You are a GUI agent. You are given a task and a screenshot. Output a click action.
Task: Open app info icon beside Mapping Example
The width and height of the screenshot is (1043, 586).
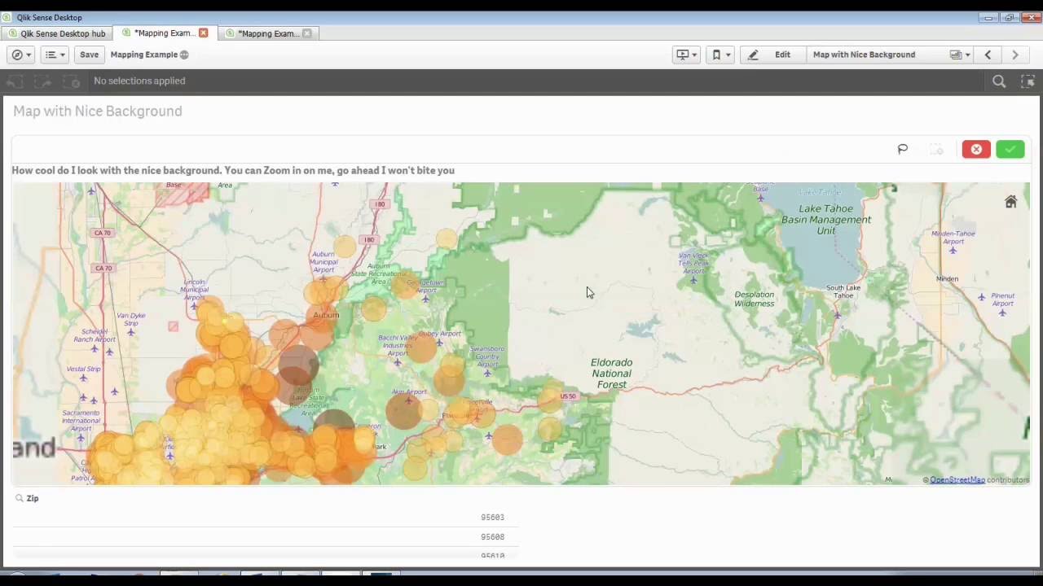(184, 55)
